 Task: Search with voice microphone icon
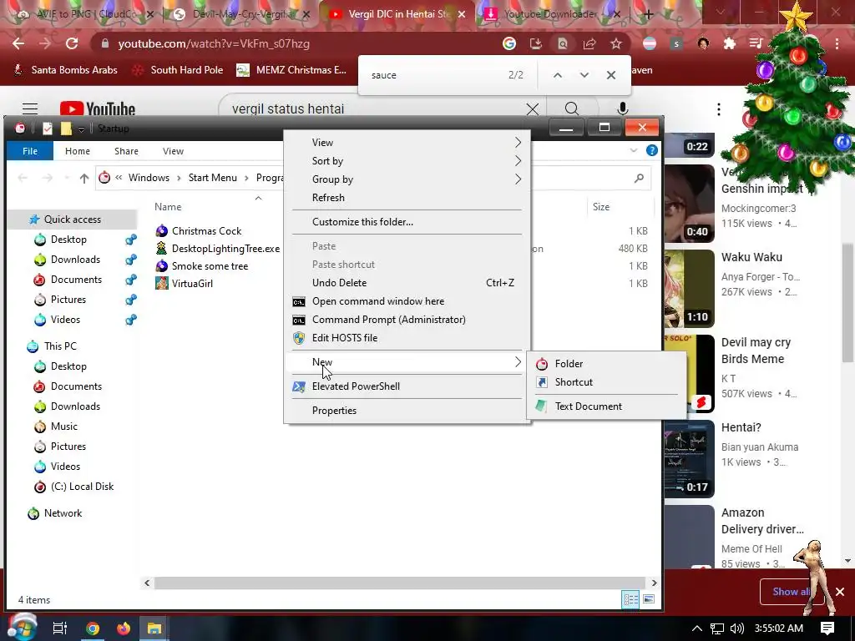click(622, 109)
